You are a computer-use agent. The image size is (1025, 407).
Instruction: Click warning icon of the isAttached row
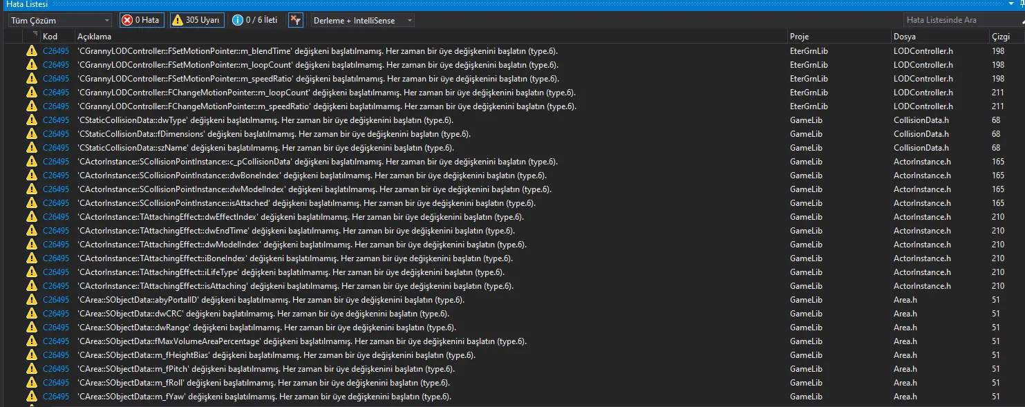point(31,203)
